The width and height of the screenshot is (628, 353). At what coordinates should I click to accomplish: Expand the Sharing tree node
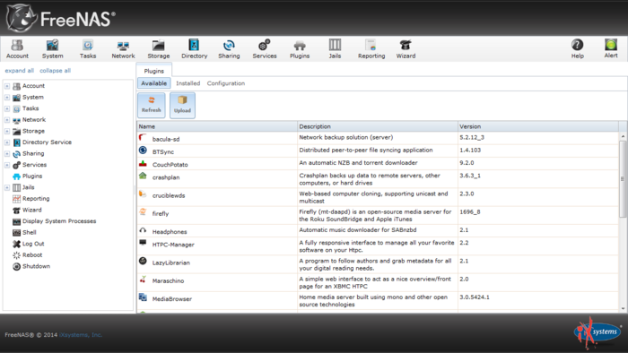coord(7,153)
